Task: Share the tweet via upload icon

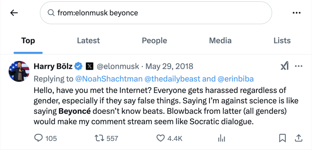Action: click(x=299, y=138)
